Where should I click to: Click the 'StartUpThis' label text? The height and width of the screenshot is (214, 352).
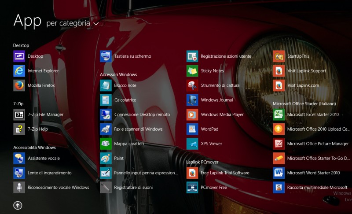click(x=298, y=56)
